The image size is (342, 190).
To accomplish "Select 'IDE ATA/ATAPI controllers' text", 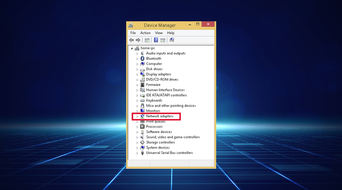I will 166,95.
